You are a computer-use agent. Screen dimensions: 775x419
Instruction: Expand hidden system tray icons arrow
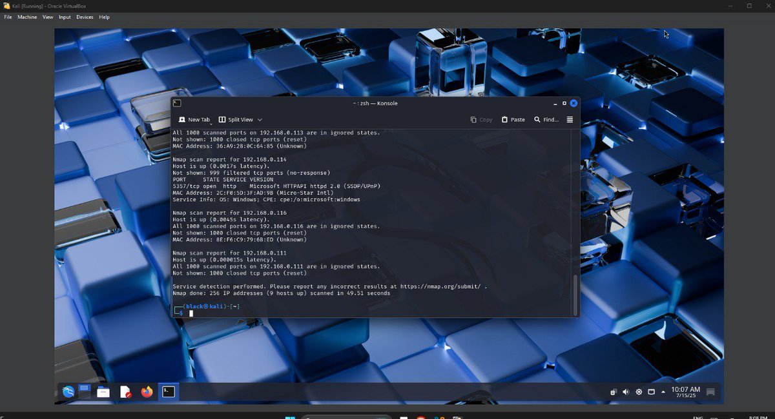click(x=663, y=391)
